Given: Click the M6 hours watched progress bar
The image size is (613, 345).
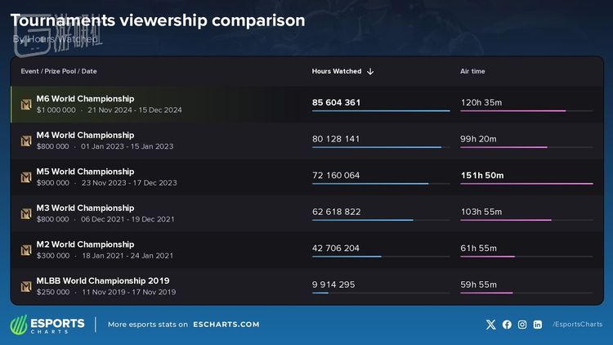Looking at the screenshot, I should pos(381,111).
